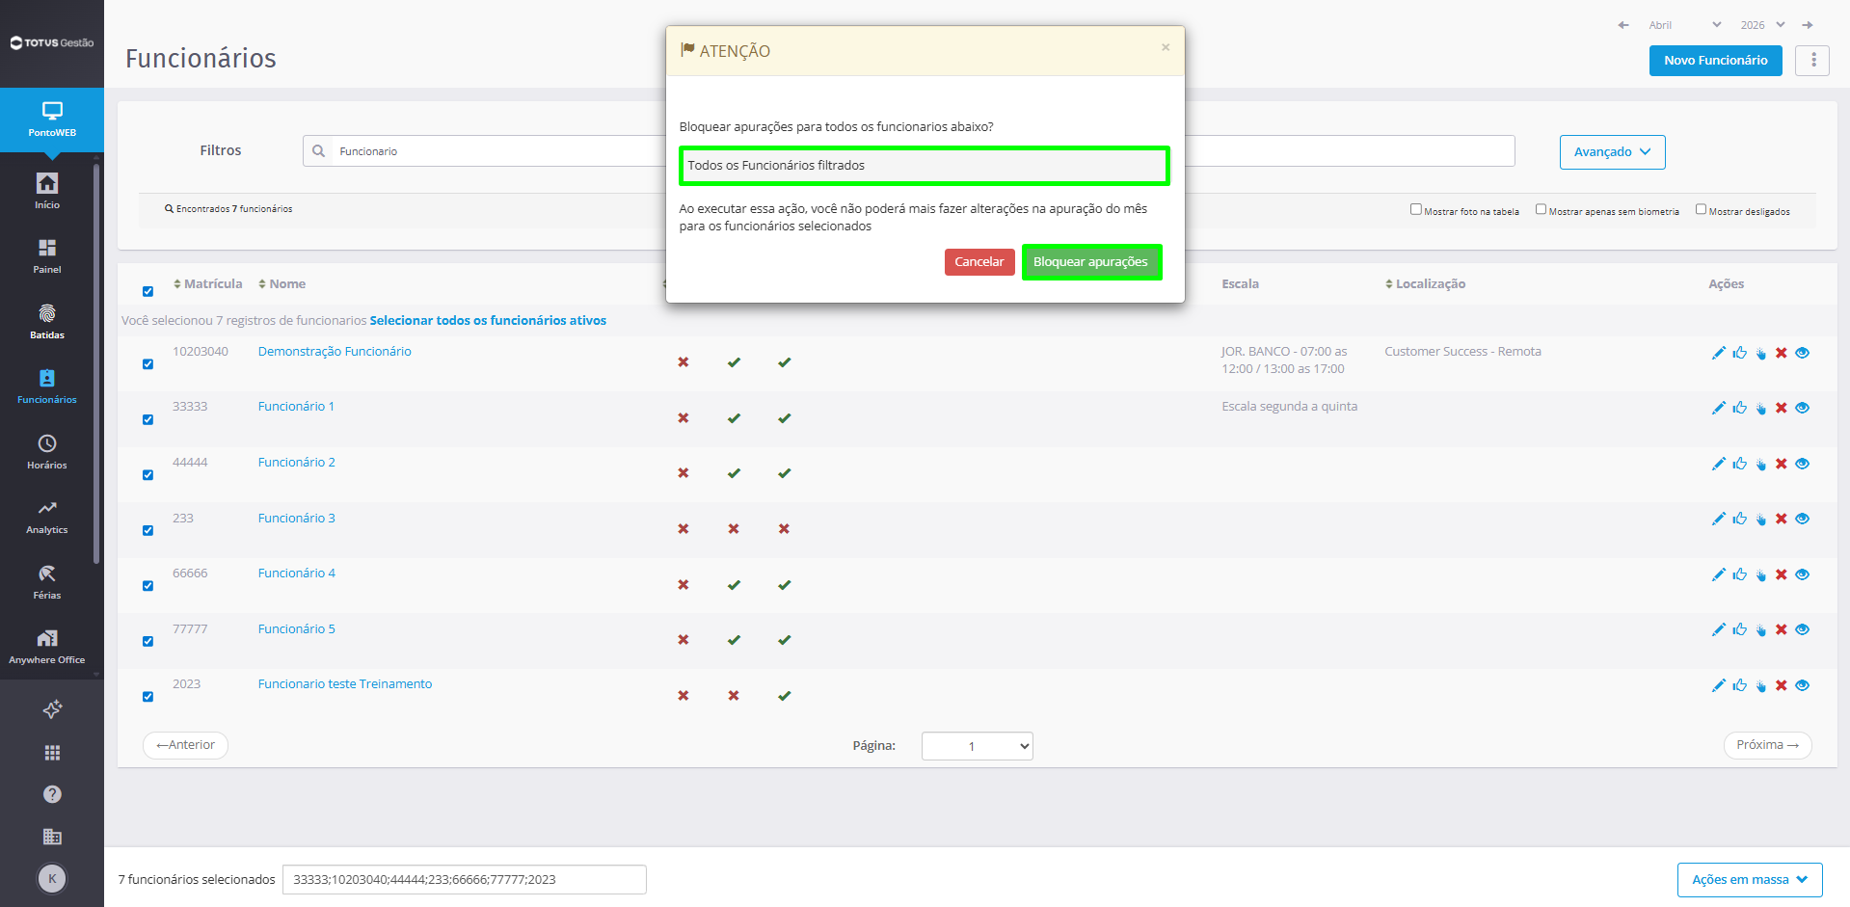Image resolution: width=1850 pixels, height=907 pixels.
Task: Confirm with Bloquear apurações button
Action: coord(1090,262)
